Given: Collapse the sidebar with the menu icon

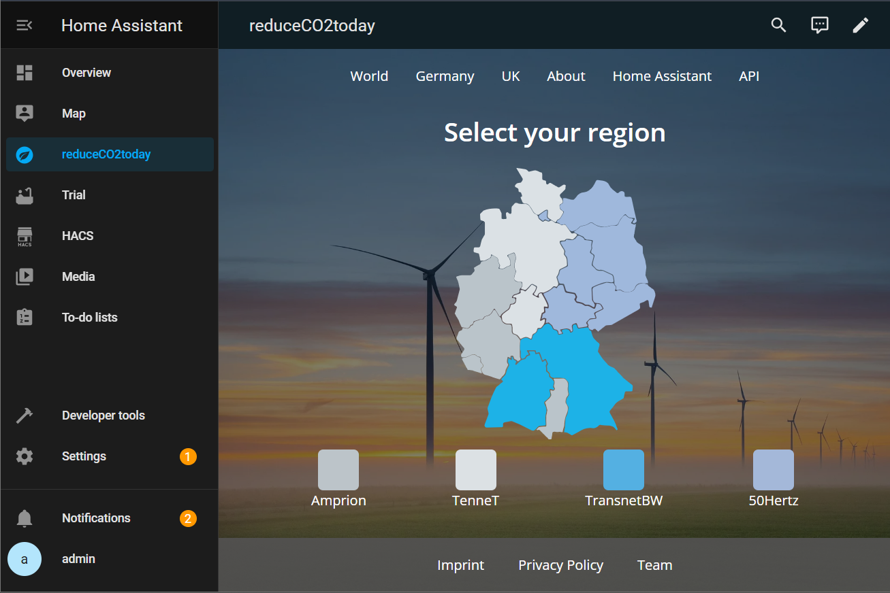Looking at the screenshot, I should [x=25, y=25].
